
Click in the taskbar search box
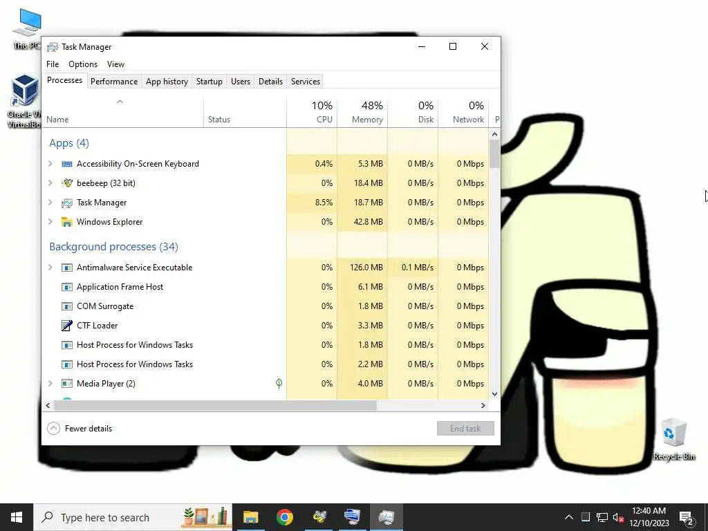pyautogui.click(x=133, y=517)
